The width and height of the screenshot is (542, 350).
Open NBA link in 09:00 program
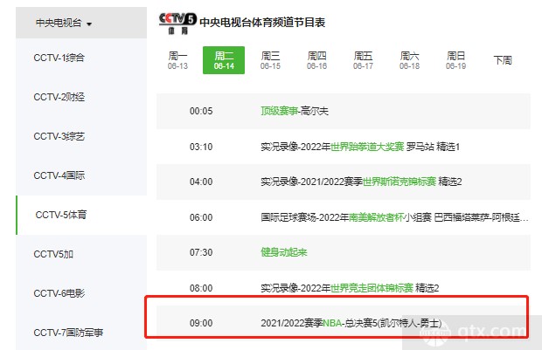coord(332,324)
